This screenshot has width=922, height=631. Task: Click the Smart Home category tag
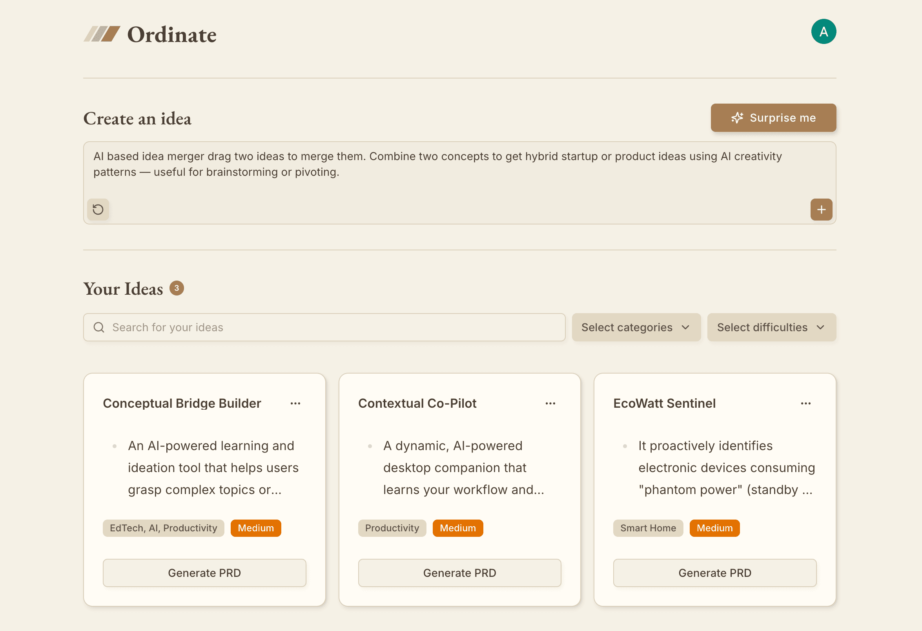click(x=648, y=528)
